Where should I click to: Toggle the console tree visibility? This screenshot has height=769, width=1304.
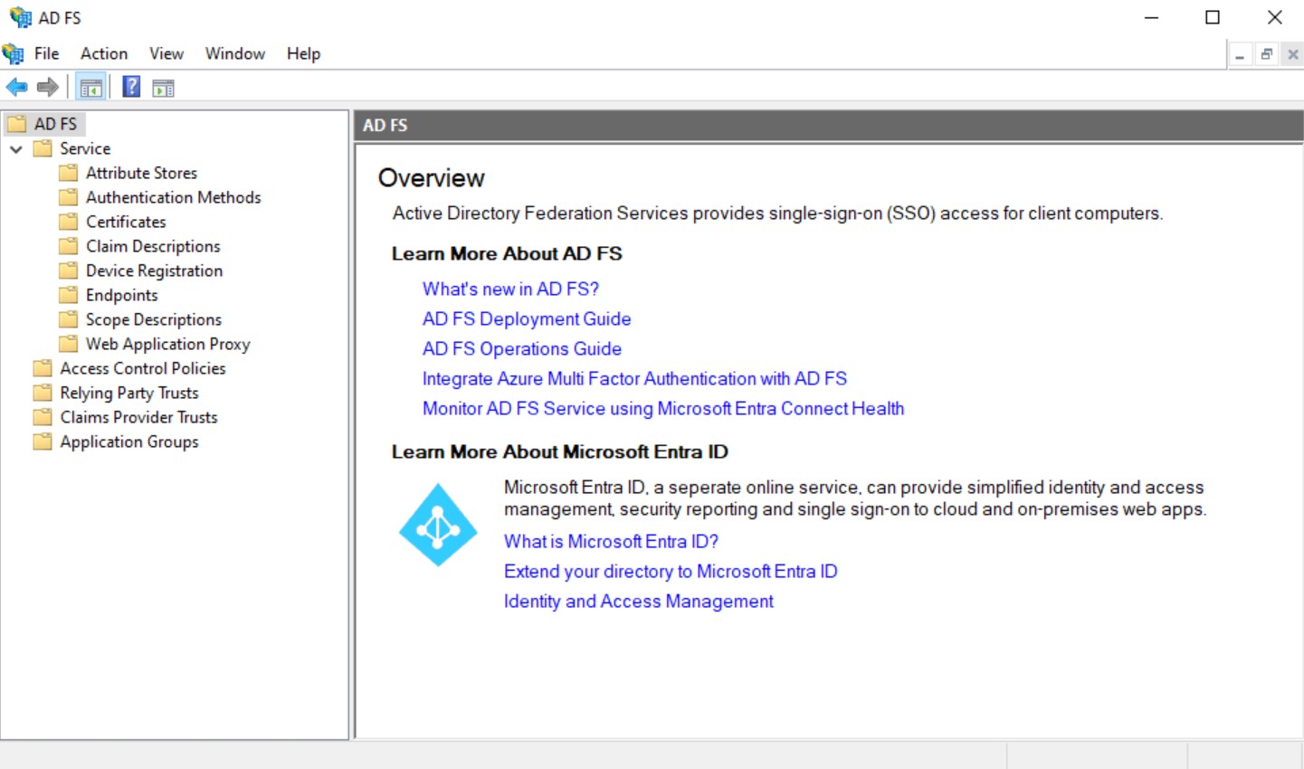90,87
